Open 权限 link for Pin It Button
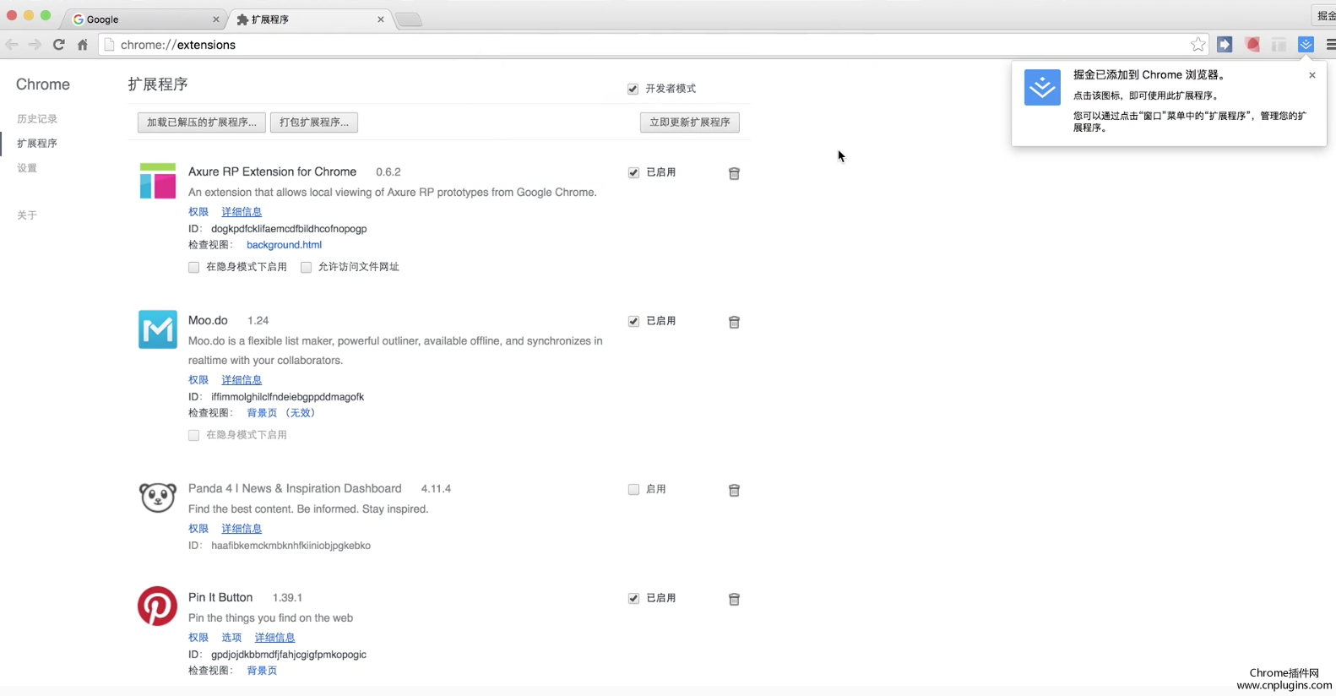Screen dimensions: 1336x696 198,638
